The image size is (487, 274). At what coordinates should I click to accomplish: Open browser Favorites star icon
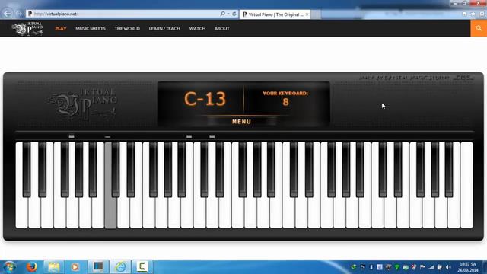pyautogui.click(x=473, y=14)
